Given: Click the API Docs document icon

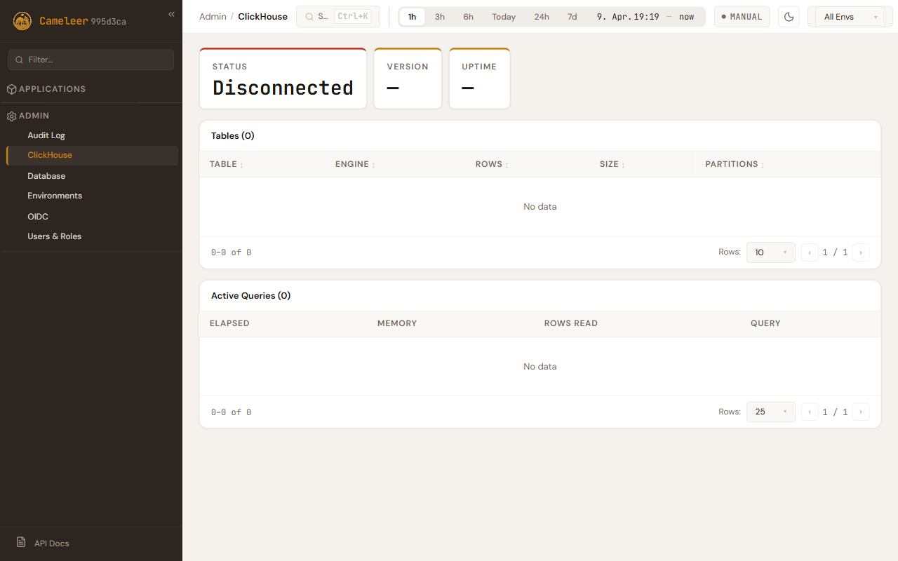Looking at the screenshot, I should (21, 543).
